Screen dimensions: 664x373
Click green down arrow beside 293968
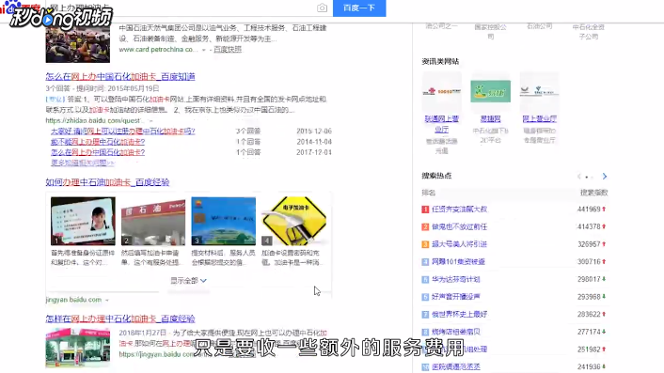click(x=604, y=297)
